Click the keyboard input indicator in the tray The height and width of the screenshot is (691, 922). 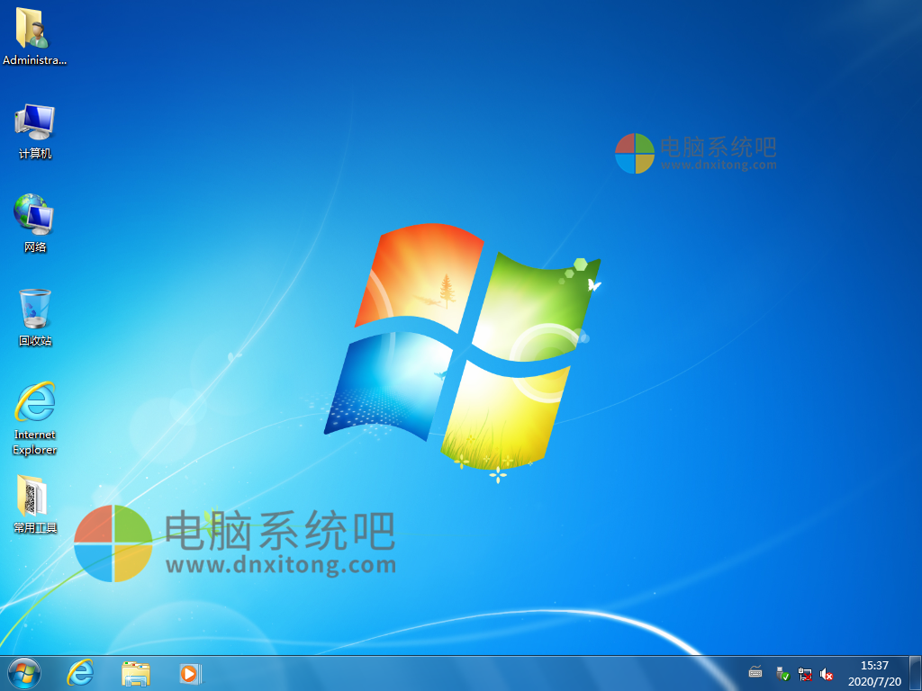(x=755, y=672)
